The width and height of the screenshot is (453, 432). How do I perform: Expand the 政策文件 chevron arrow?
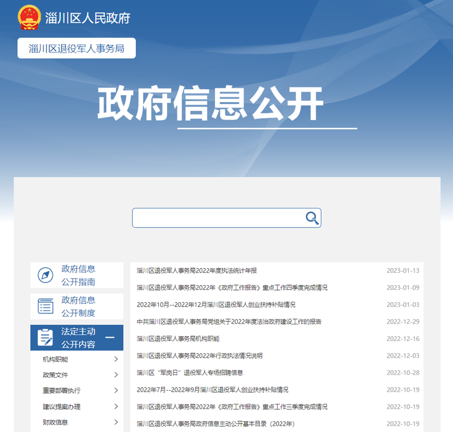[x=116, y=375]
